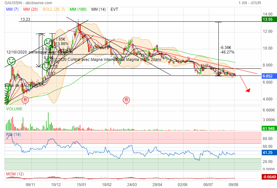Screen dimensions: 277x188
Task: Click the 09/08 date on the time axis
Action: (233, 185)
